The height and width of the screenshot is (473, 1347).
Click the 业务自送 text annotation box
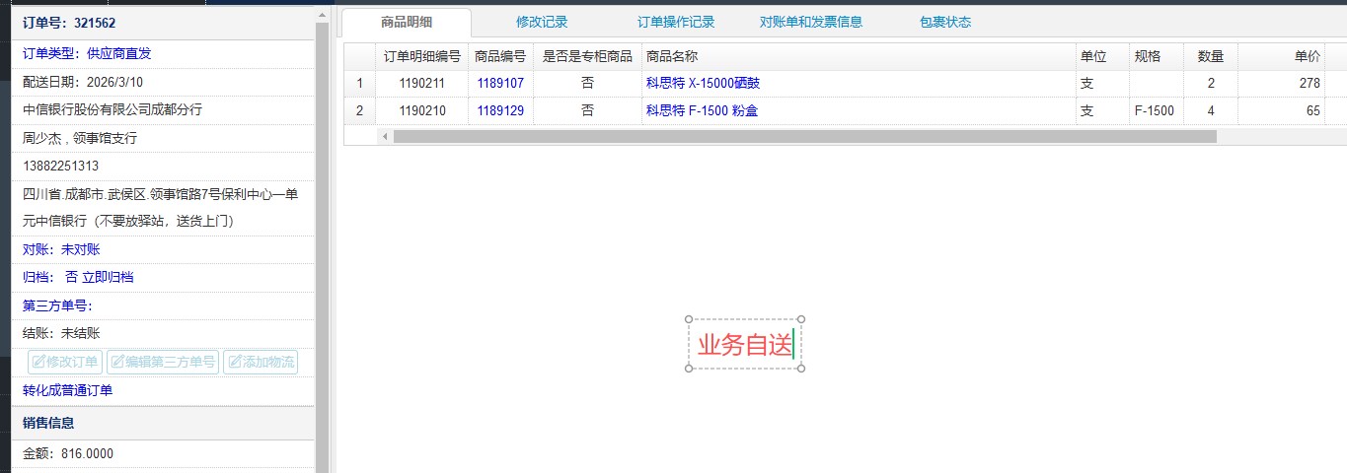pos(744,345)
